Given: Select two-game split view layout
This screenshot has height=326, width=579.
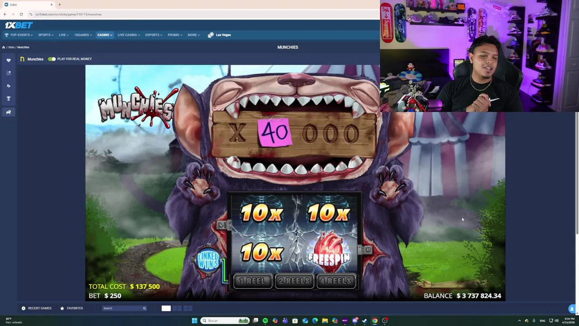Looking at the screenshot, I should coord(177,308).
